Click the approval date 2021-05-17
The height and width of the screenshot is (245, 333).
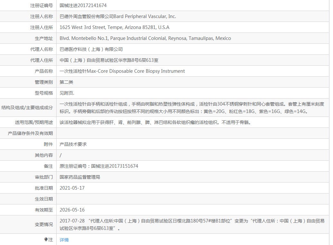coord(72,188)
